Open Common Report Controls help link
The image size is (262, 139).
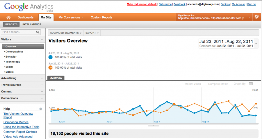20,132
